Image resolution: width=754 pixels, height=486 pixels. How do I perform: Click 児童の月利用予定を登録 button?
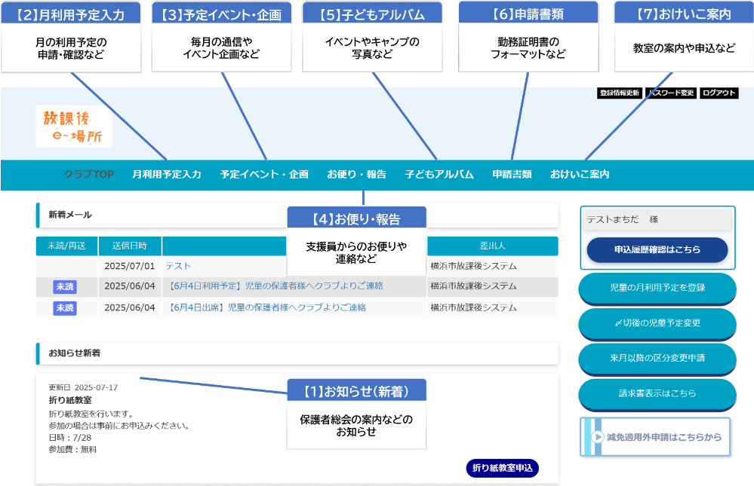click(657, 288)
